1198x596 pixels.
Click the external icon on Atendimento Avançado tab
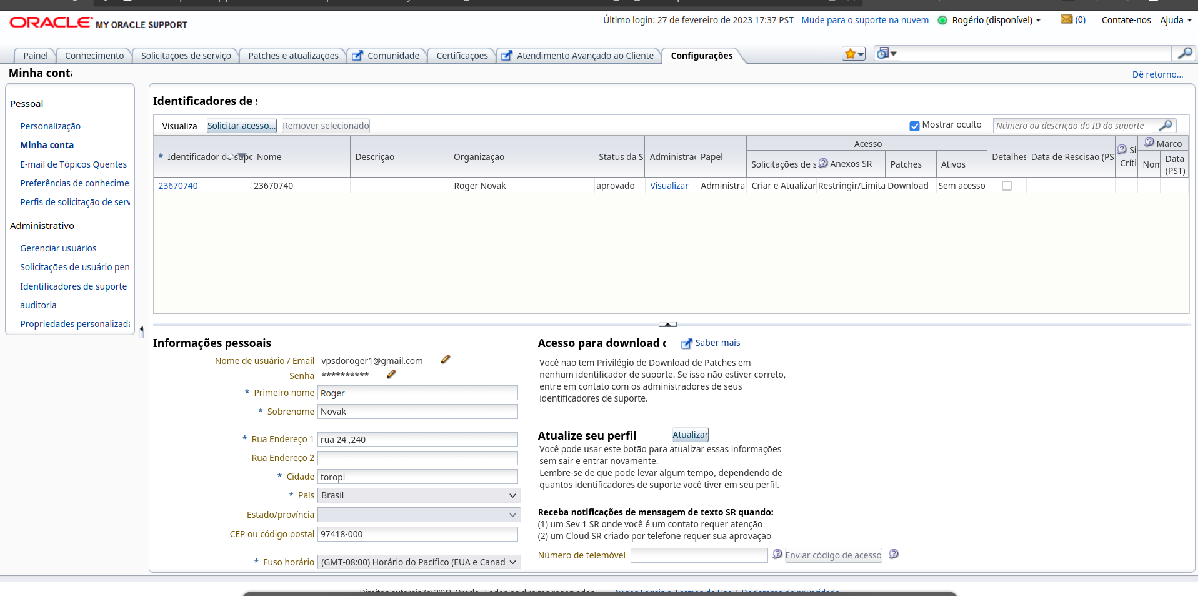point(507,56)
